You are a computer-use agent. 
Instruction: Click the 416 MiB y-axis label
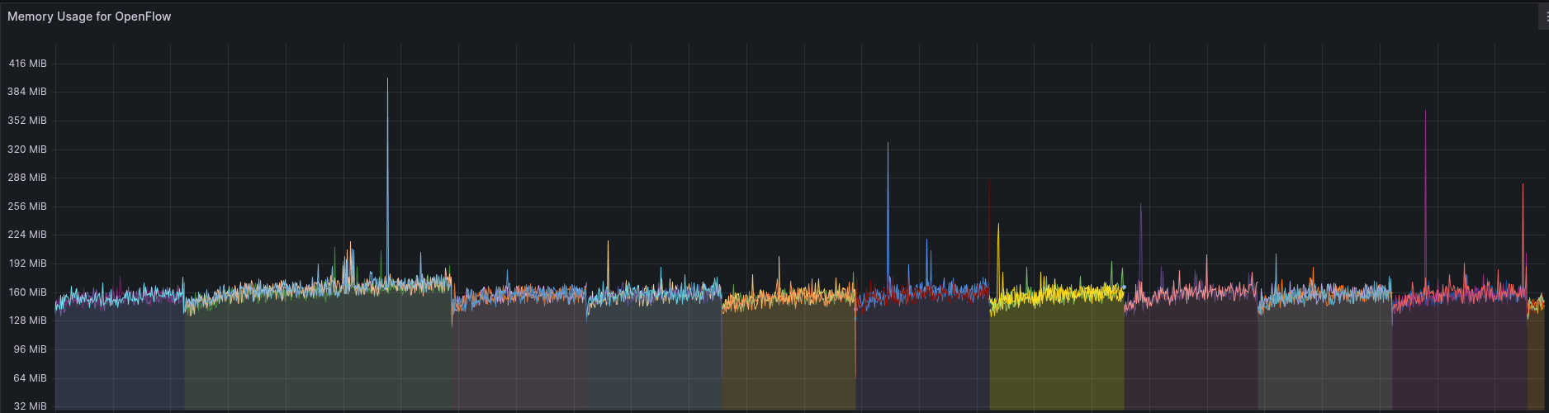(x=28, y=64)
